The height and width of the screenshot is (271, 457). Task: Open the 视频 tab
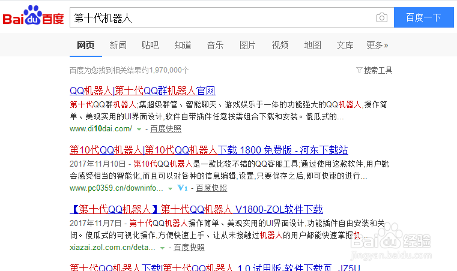pos(280,45)
